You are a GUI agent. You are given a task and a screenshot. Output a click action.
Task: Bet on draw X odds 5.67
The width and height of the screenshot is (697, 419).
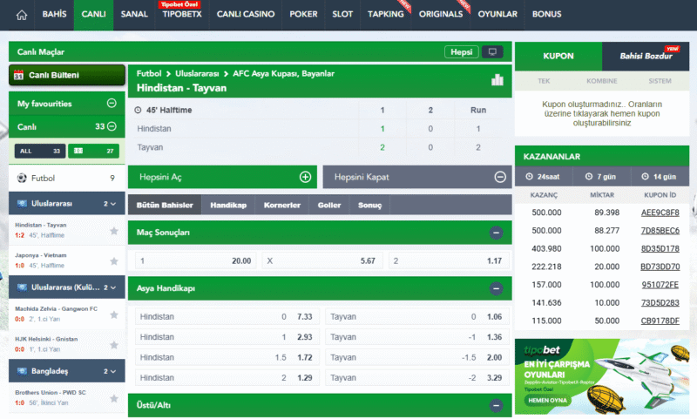coord(321,260)
